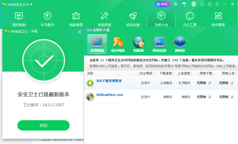This screenshot has height=144, width=238.
Task: Select 管理网速 tab in firewall window
Action: click(x=97, y=44)
